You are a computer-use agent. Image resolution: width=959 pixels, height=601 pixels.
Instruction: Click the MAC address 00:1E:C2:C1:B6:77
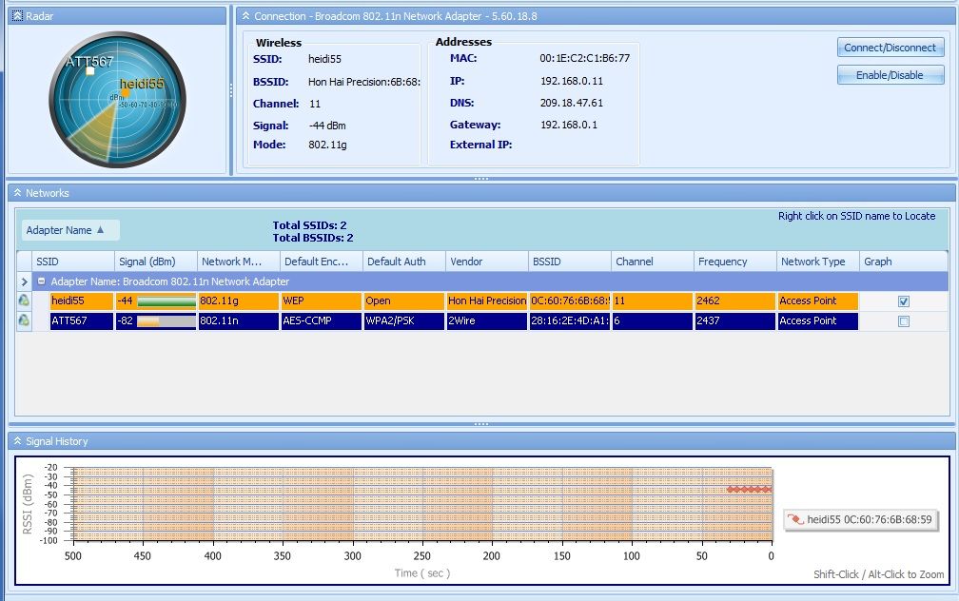(585, 58)
